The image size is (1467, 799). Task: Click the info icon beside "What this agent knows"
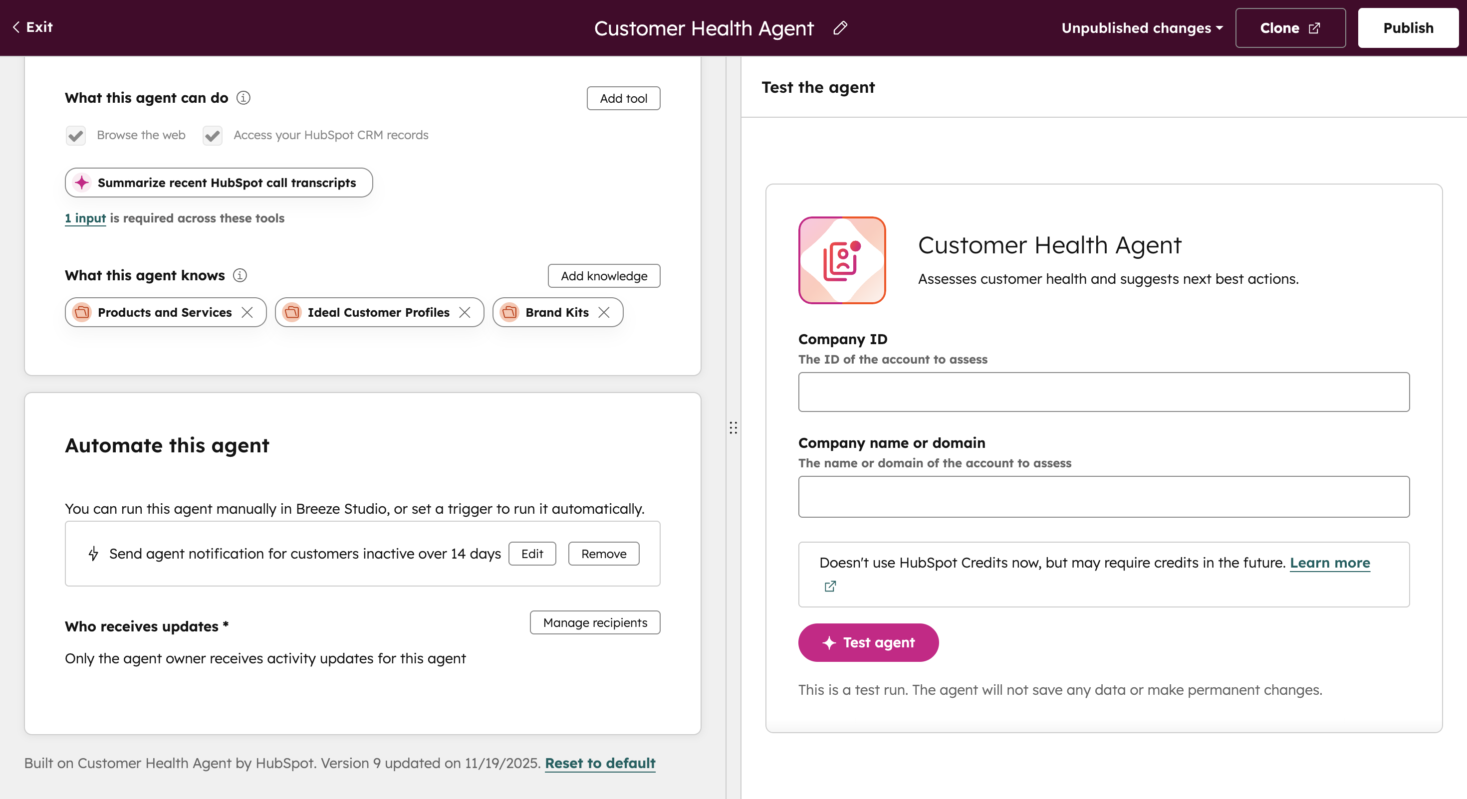[x=241, y=275]
